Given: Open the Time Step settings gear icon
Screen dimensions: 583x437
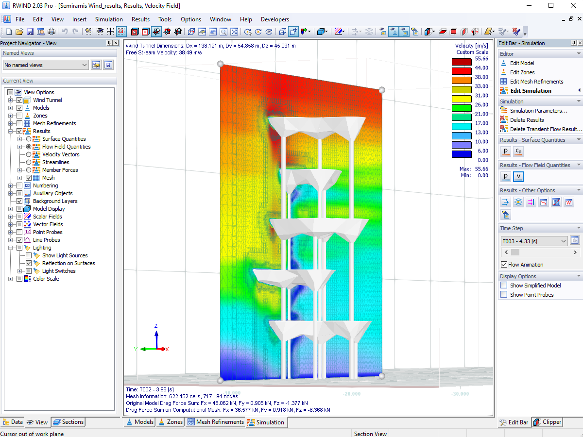Looking at the screenshot, I should 575,240.
